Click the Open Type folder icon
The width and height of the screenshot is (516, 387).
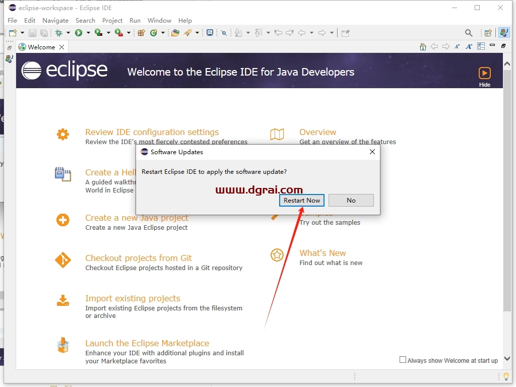(175, 33)
